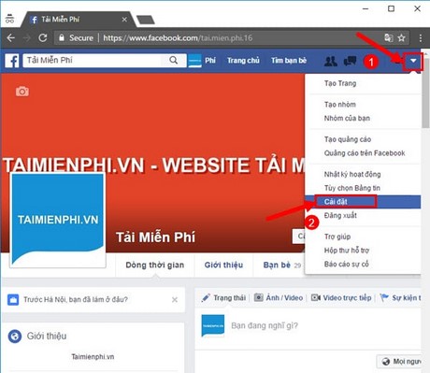The width and height of the screenshot is (430, 373).
Task: Click the cover photo camera icon
Action: click(22, 92)
